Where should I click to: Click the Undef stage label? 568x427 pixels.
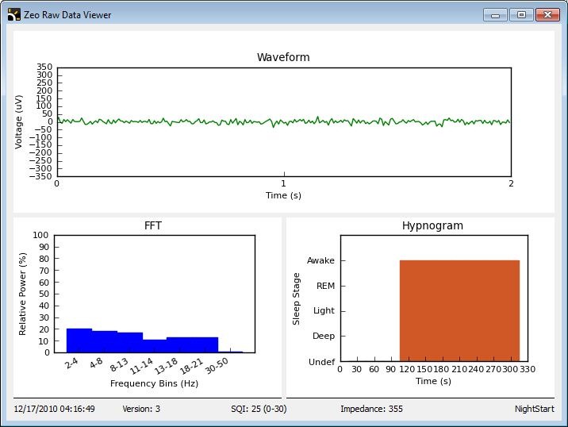click(x=321, y=362)
